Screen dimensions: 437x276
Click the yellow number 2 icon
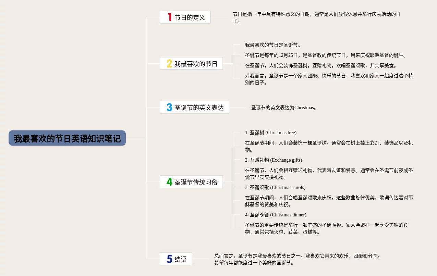click(169, 63)
